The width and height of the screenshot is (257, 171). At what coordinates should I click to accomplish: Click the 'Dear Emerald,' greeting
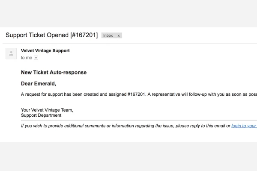(39, 84)
